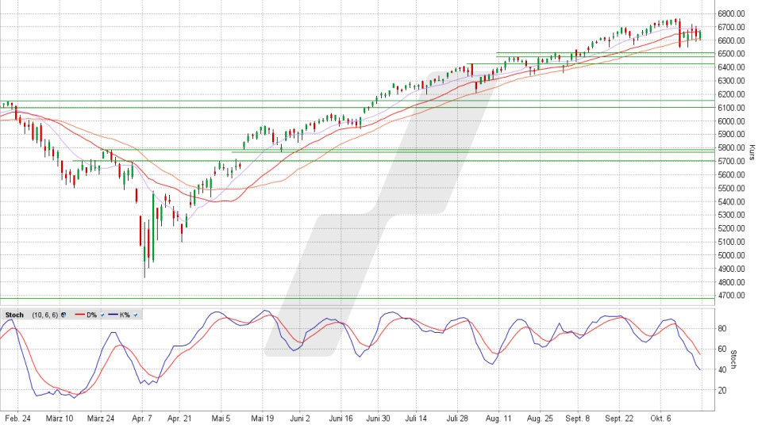Image resolution: width=762 pixels, height=428 pixels.
Task: Click the vertical Kurs axis title
Action: pos(751,153)
